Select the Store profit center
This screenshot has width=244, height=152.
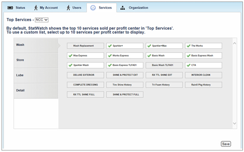point(36,61)
